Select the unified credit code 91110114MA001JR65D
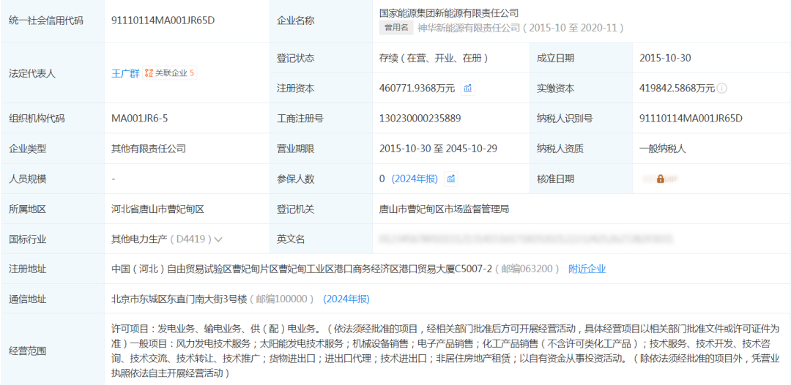The height and width of the screenshot is (385, 791). pyautogui.click(x=163, y=20)
